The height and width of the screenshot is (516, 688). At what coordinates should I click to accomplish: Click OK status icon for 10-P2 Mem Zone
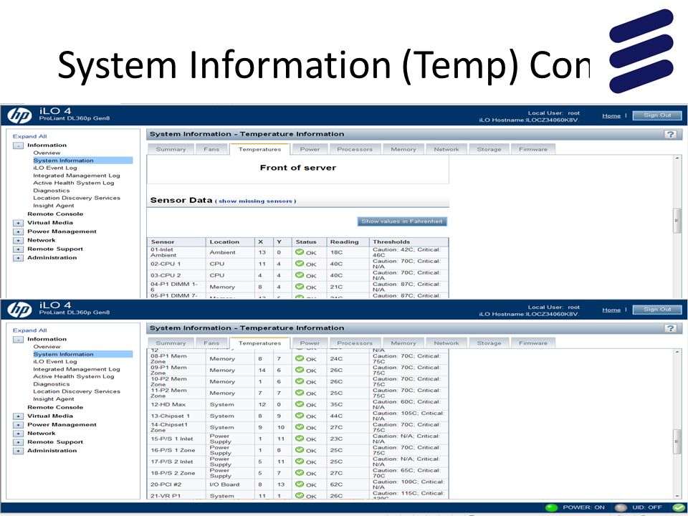(x=300, y=381)
